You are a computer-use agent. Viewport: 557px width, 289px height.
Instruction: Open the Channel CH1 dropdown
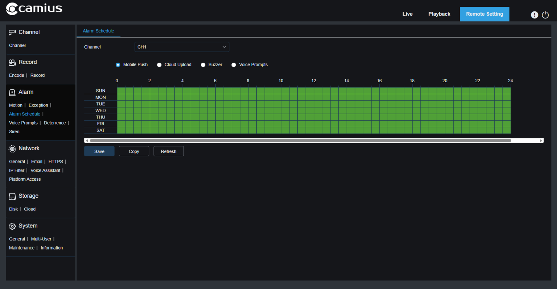(182, 47)
